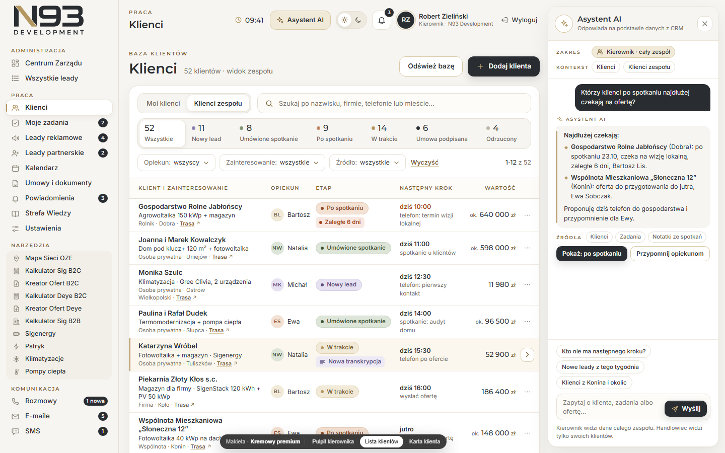Click ES avatar in Paulina i Rafał Dudek row
This screenshot has width=725, height=453.
click(x=277, y=322)
